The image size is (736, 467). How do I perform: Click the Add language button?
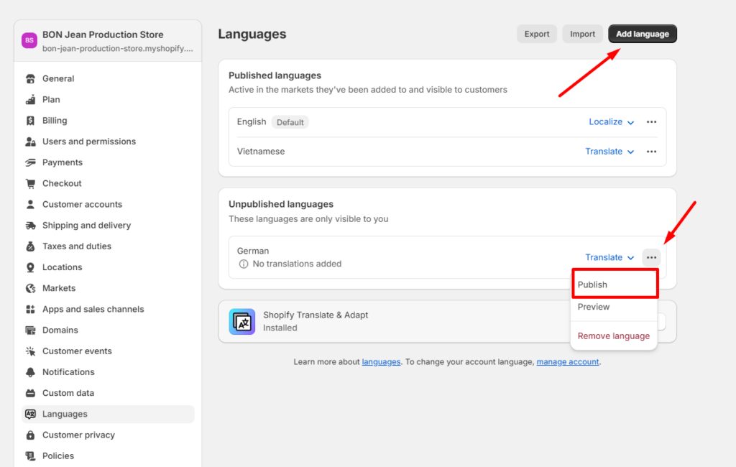642,33
